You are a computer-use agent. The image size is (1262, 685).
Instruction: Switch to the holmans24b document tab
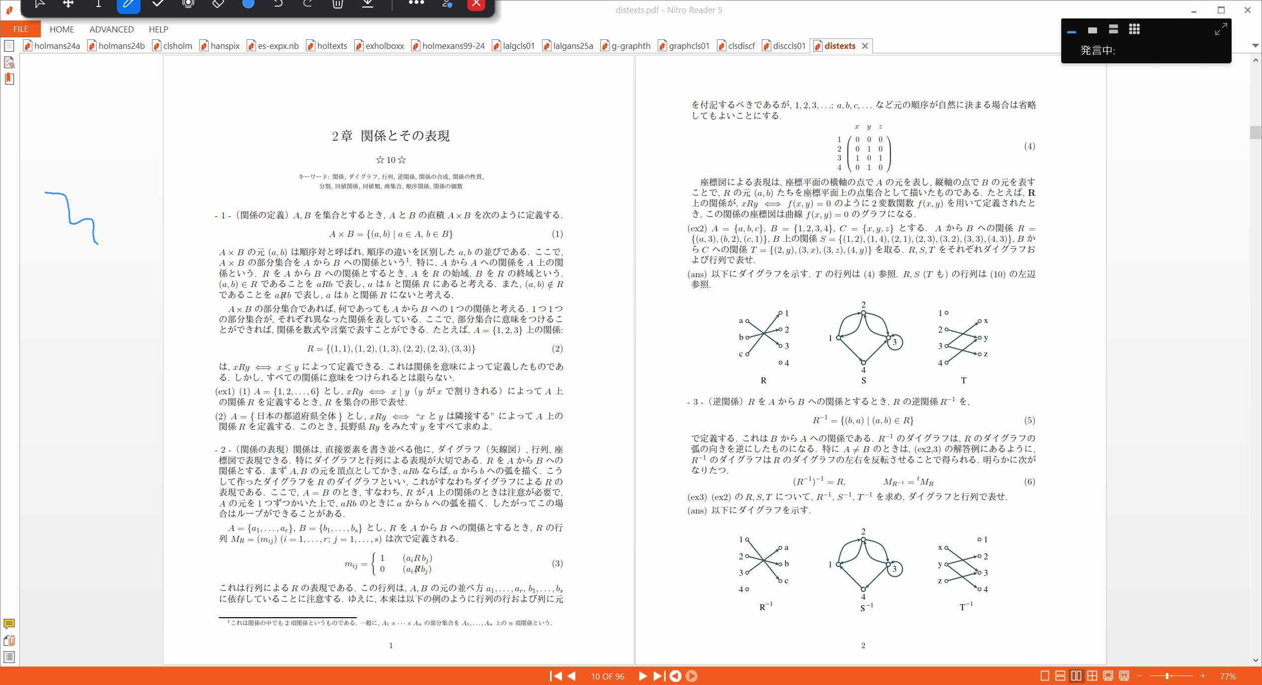click(117, 46)
